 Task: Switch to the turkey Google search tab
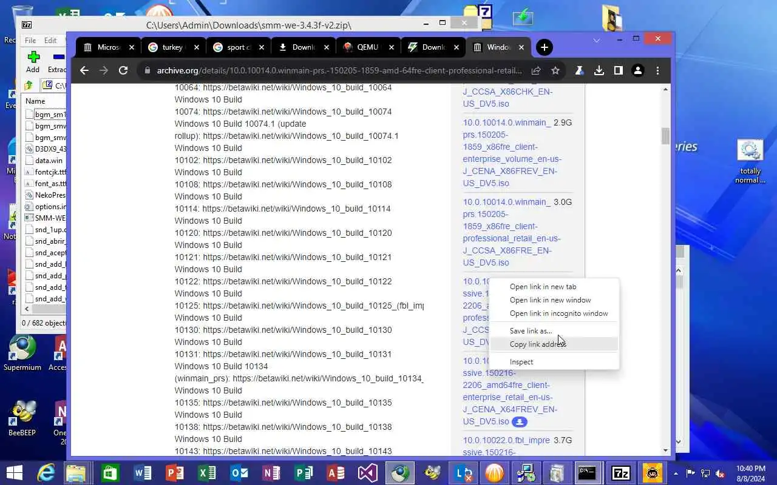174,47
